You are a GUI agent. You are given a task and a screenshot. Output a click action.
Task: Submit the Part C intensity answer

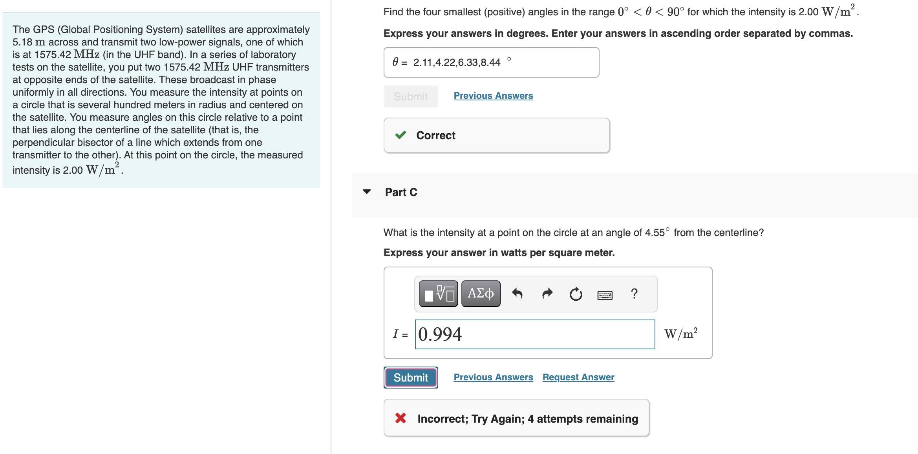coord(410,377)
